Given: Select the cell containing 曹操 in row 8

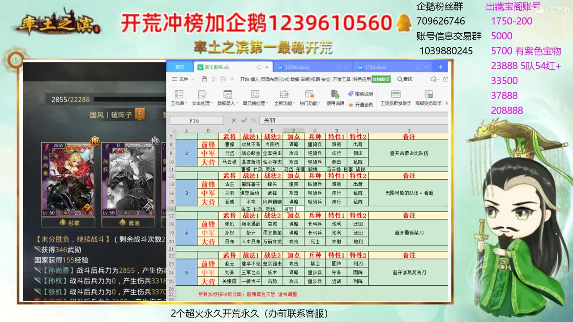Looking at the screenshot, I should pos(229,145).
